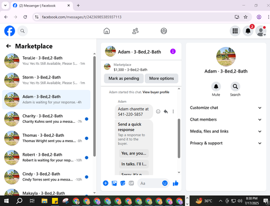The width and height of the screenshot is (270, 206).
Task: Open the Windows Start menu
Action: (6, 201)
